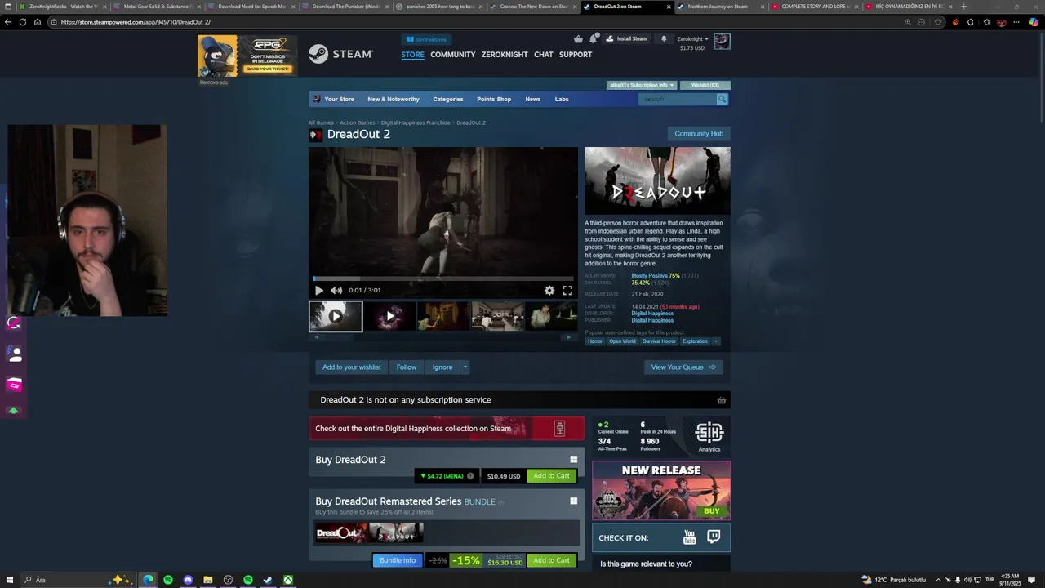Screen dimensions: 1045x588
Task: Open the News store tab
Action: (533, 99)
